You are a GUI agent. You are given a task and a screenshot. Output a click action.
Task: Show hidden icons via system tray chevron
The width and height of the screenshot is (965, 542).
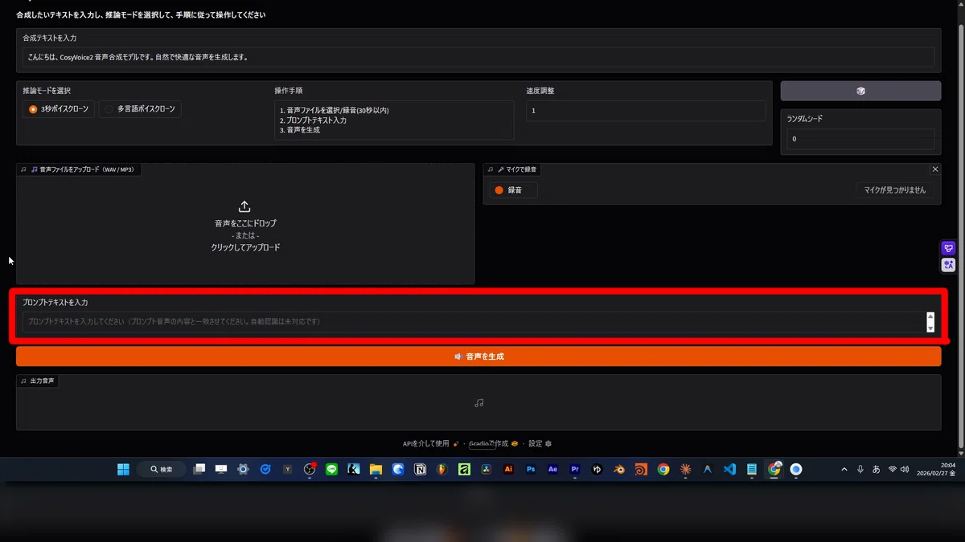(844, 470)
